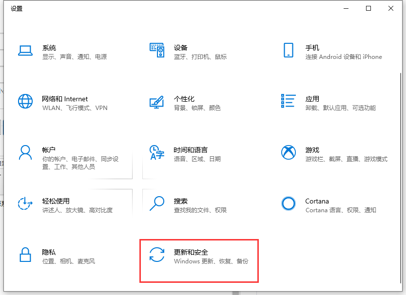Open the 个性化 paintbrush icon
This screenshot has height=295, width=406.
point(157,102)
